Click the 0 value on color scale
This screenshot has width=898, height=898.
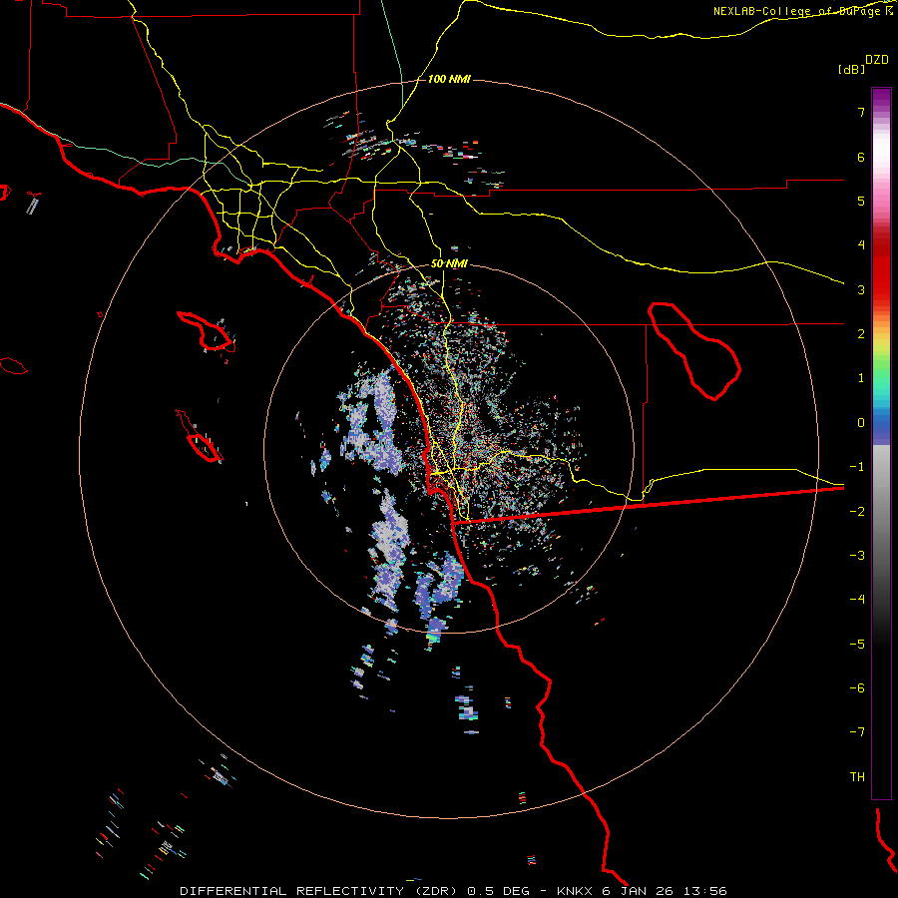(x=861, y=423)
